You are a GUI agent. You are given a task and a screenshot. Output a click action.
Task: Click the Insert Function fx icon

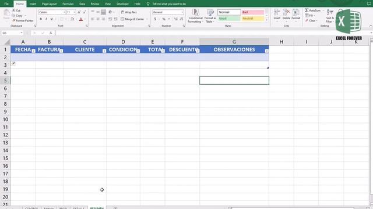[x=51, y=33]
